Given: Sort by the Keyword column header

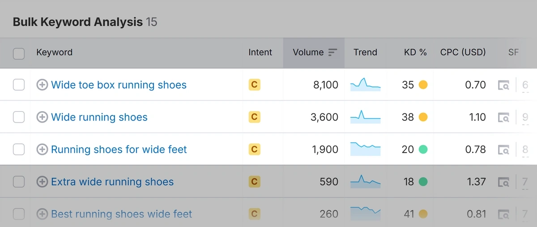Looking at the screenshot, I should (54, 52).
